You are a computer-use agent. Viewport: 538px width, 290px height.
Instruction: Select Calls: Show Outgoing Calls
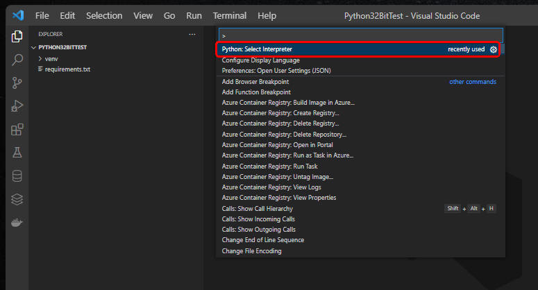point(360,230)
